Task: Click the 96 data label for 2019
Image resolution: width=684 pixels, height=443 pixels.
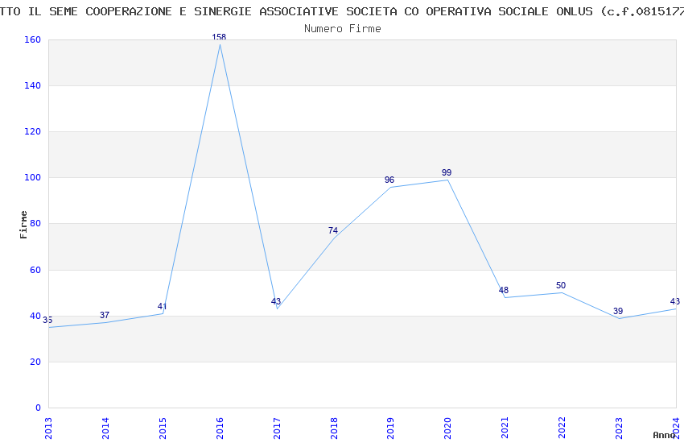Action: pyautogui.click(x=389, y=180)
